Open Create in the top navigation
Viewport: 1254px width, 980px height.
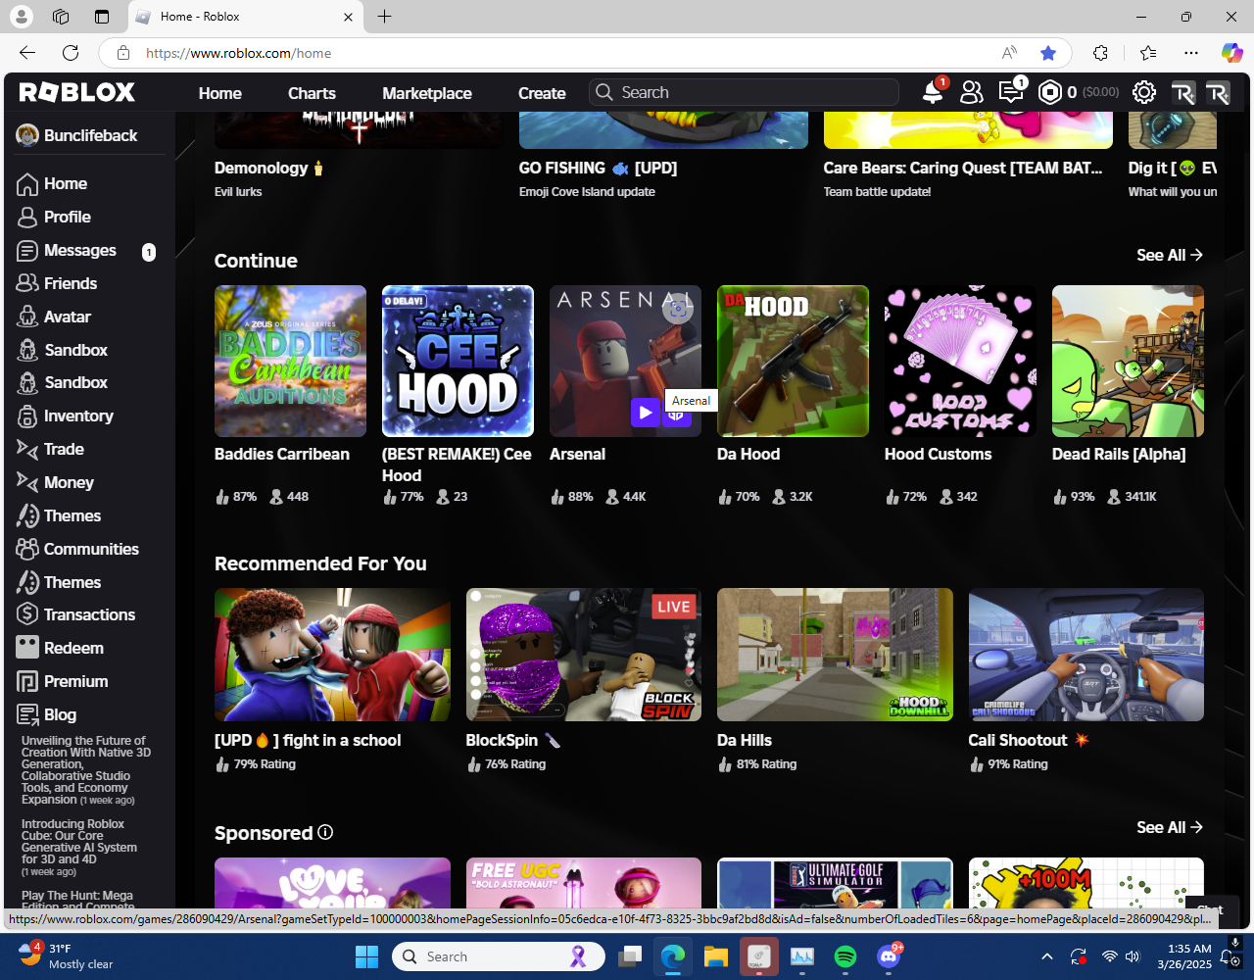pos(542,93)
